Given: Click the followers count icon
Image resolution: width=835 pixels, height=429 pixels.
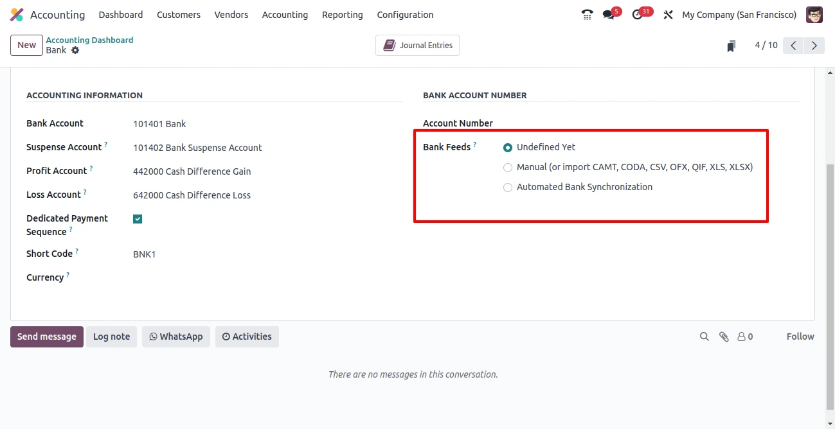Looking at the screenshot, I should 745,337.
